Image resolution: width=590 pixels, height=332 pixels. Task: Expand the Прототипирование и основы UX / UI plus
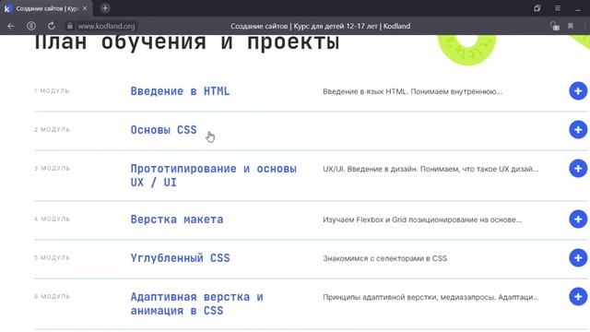[x=578, y=168]
